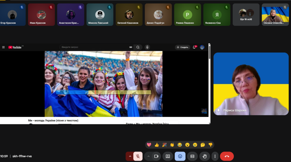Send the sparkling heart reaction
291x162 pixels.
click(x=149, y=145)
